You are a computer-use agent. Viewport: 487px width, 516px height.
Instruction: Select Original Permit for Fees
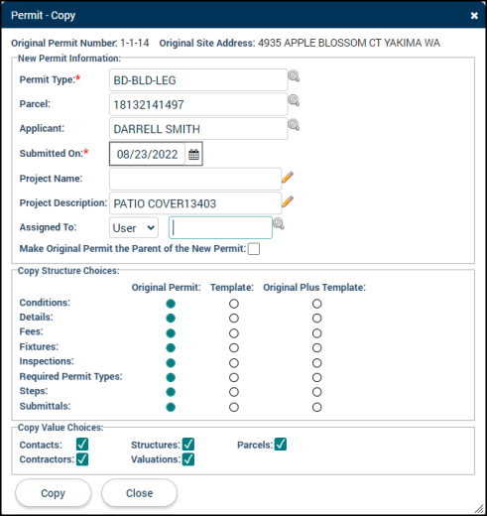coord(171,333)
